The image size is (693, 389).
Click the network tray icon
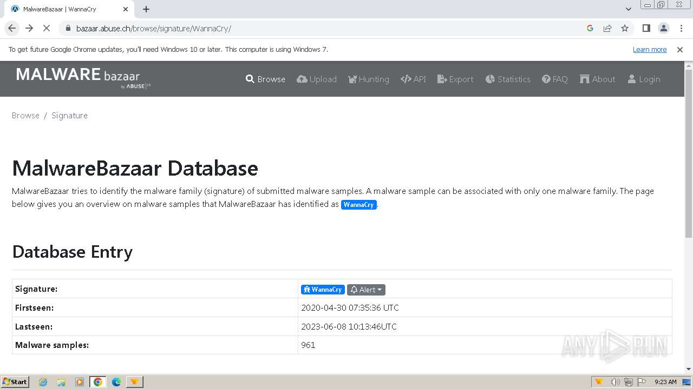coord(629,382)
